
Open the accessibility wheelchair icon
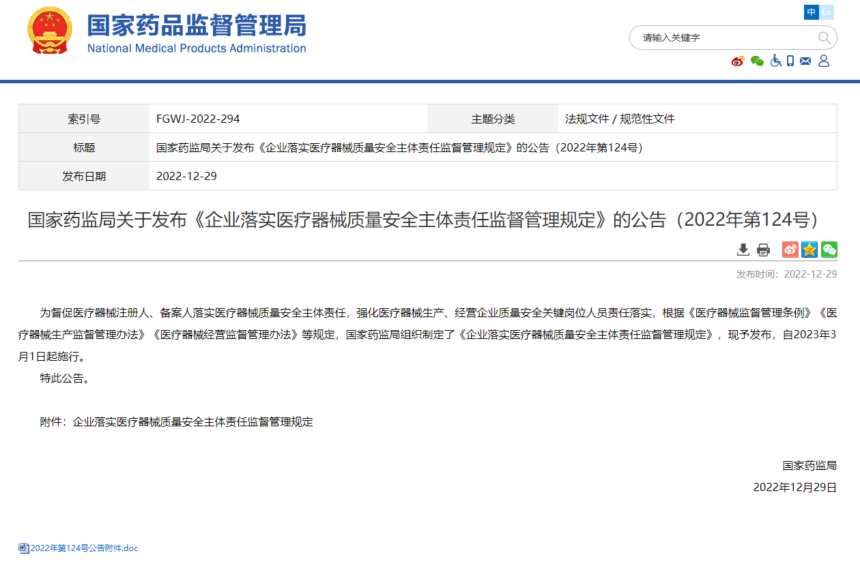[x=775, y=61]
